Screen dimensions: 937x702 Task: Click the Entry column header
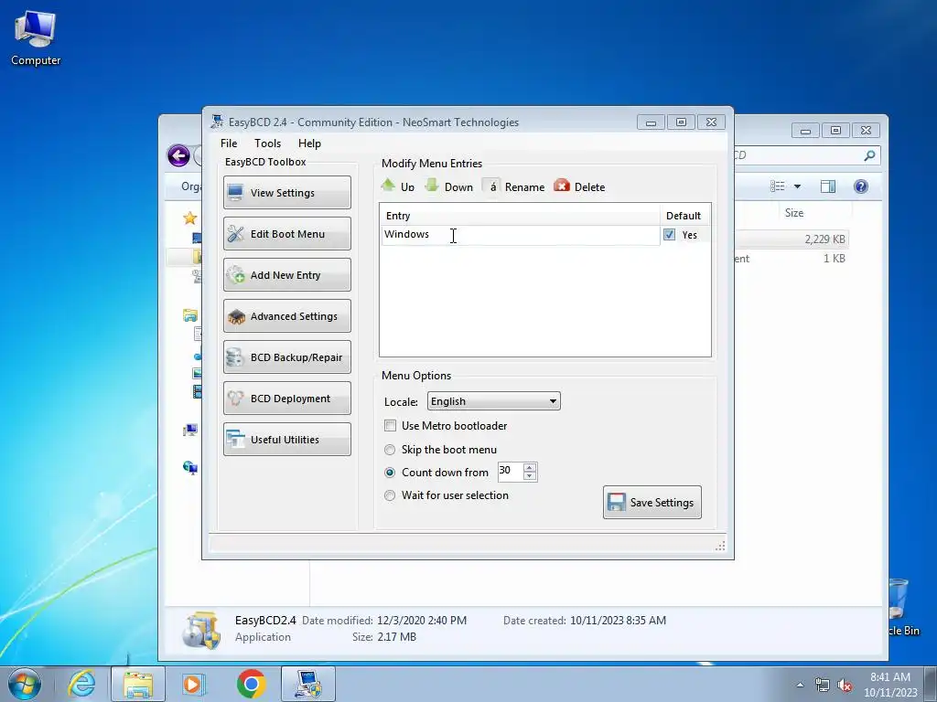tap(520, 216)
